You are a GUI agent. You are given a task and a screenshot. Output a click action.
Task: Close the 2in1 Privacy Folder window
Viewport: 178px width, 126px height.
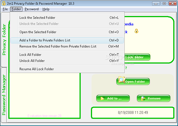click(172, 4)
